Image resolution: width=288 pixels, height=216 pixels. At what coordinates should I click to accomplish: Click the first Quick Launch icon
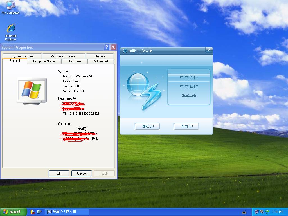[33, 212]
